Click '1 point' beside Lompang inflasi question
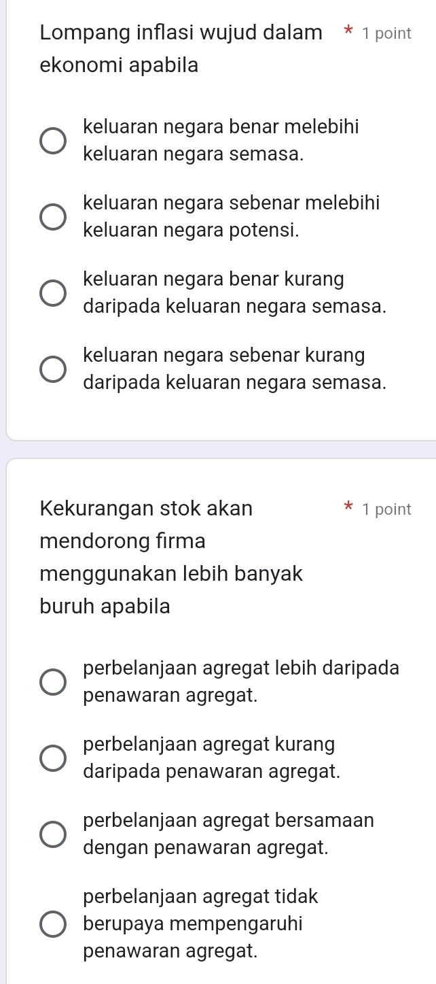436x984 pixels. click(387, 34)
